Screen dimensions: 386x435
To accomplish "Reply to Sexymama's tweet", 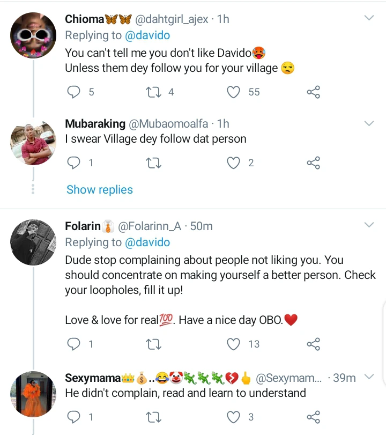I will pyautogui.click(x=73, y=417).
